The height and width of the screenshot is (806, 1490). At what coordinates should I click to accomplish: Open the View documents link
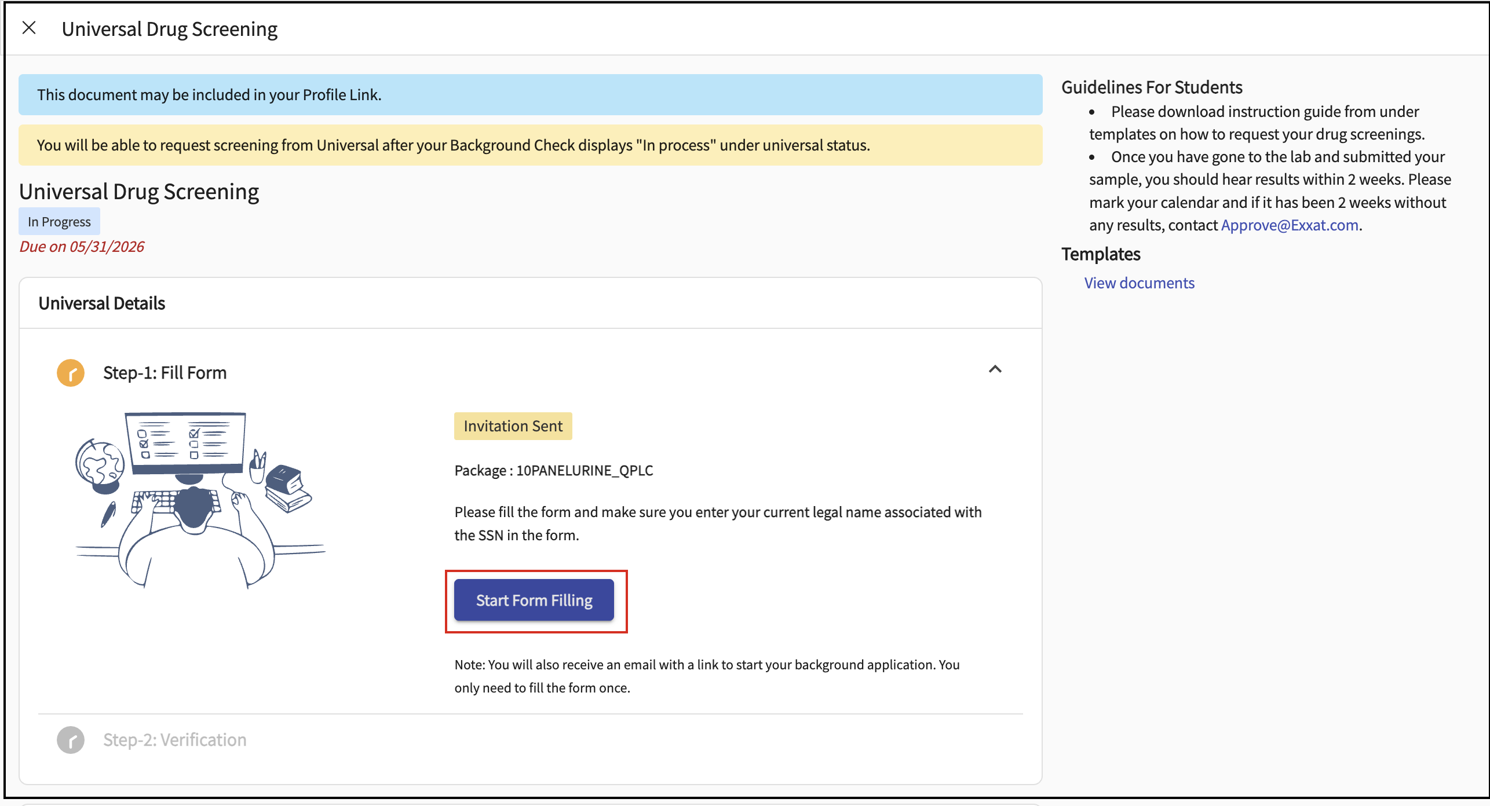tap(1139, 283)
